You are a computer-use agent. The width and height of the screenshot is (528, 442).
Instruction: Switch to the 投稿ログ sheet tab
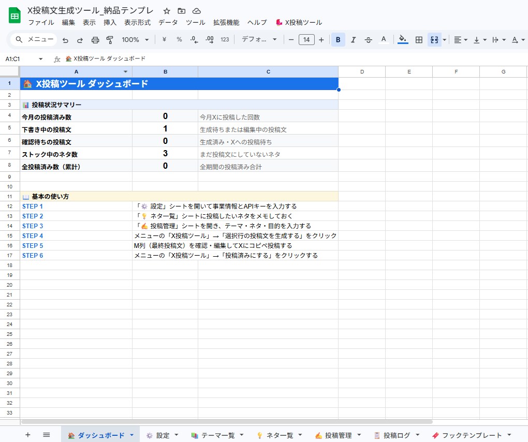(x=397, y=436)
